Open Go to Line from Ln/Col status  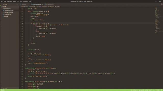pyautogui.click(x=134, y=90)
